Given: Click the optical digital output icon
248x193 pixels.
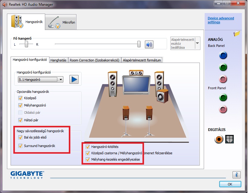Looking at the screenshot, I should (x=229, y=139).
